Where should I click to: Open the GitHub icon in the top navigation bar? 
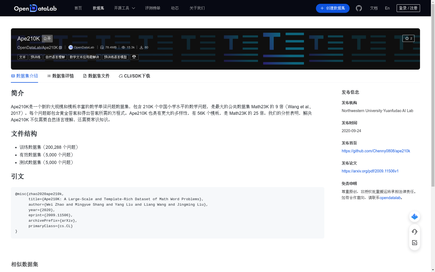click(x=359, y=8)
